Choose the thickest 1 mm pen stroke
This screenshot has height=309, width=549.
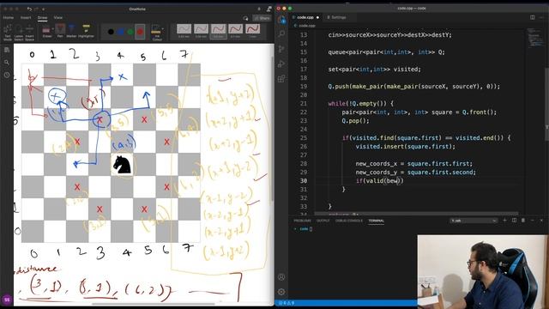tap(252, 31)
